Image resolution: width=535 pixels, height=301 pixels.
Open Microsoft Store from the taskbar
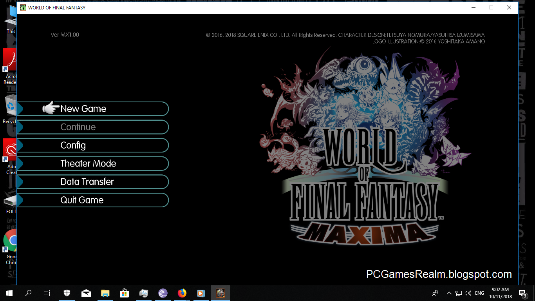(x=125, y=293)
